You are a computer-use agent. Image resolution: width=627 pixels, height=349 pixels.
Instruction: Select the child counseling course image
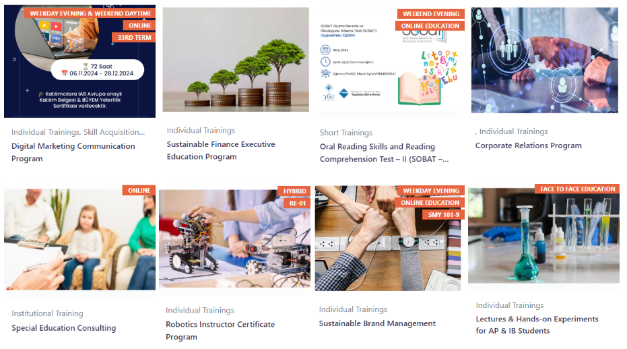point(79,239)
